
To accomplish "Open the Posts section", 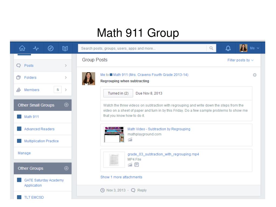I will click(x=43, y=65).
